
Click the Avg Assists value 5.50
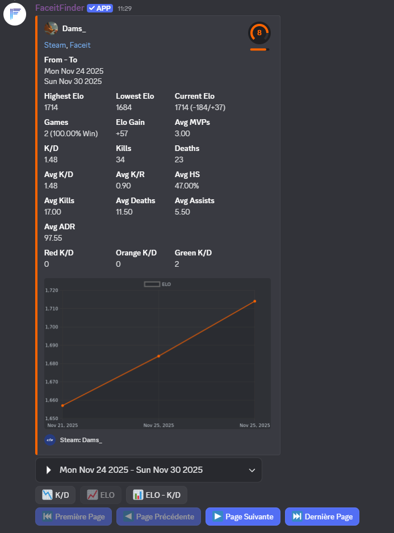182,212
